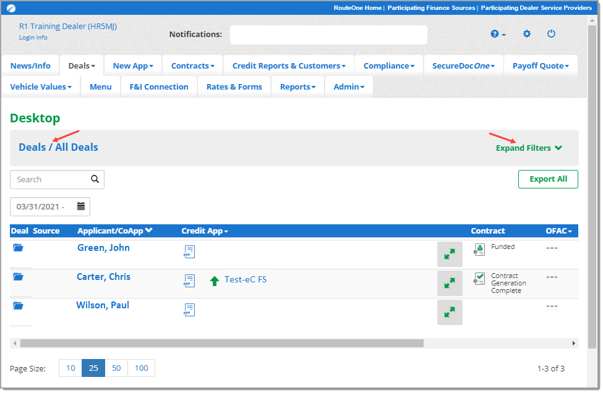
Task: Open the deal folder for Wilson, Paul
Action: (x=18, y=306)
